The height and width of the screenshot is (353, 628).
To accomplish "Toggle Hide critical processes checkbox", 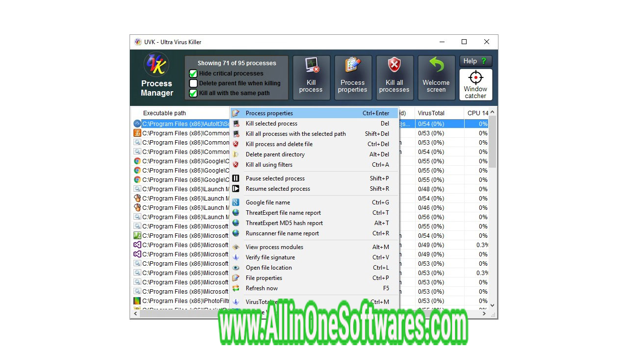I will pos(193,74).
